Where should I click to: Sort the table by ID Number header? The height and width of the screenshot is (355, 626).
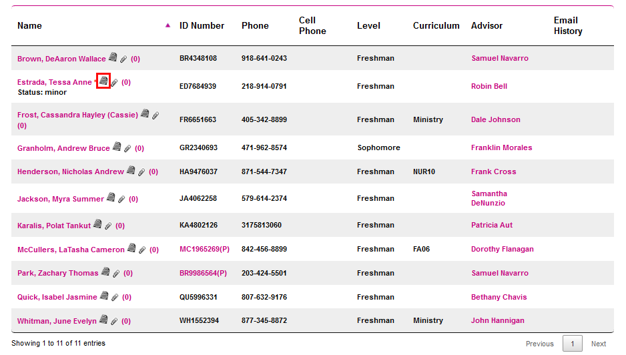[202, 25]
